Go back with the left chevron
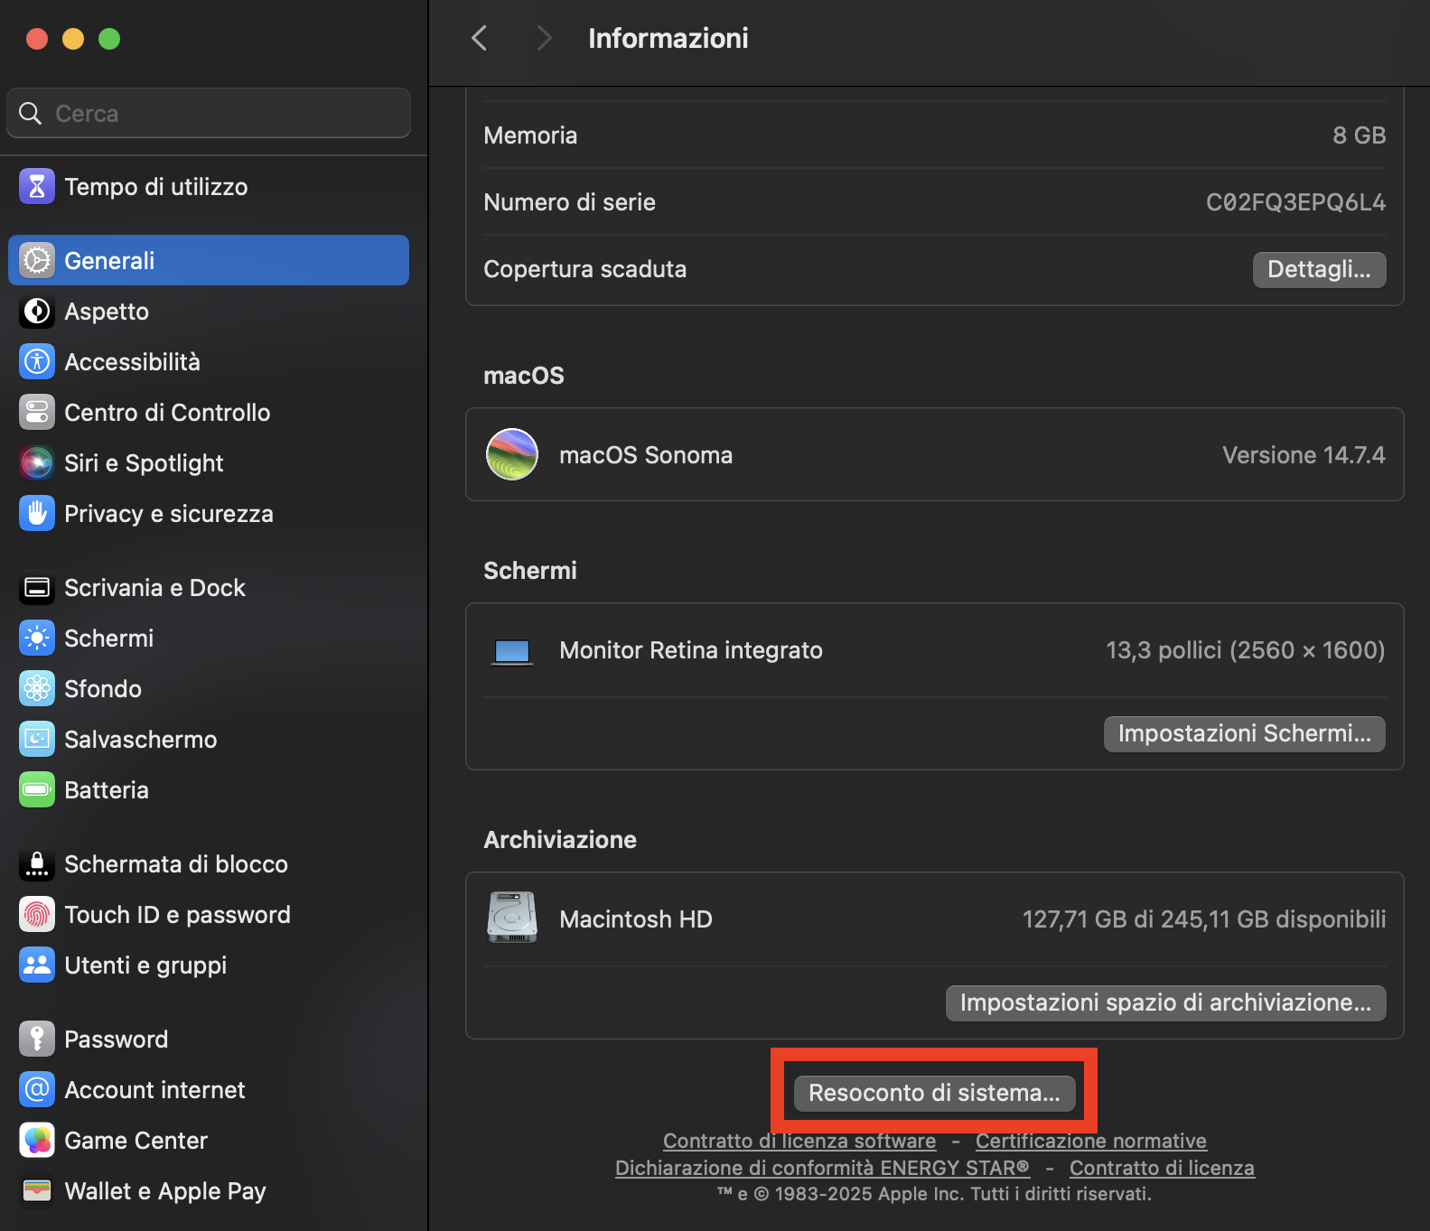This screenshot has width=1430, height=1231. [480, 38]
